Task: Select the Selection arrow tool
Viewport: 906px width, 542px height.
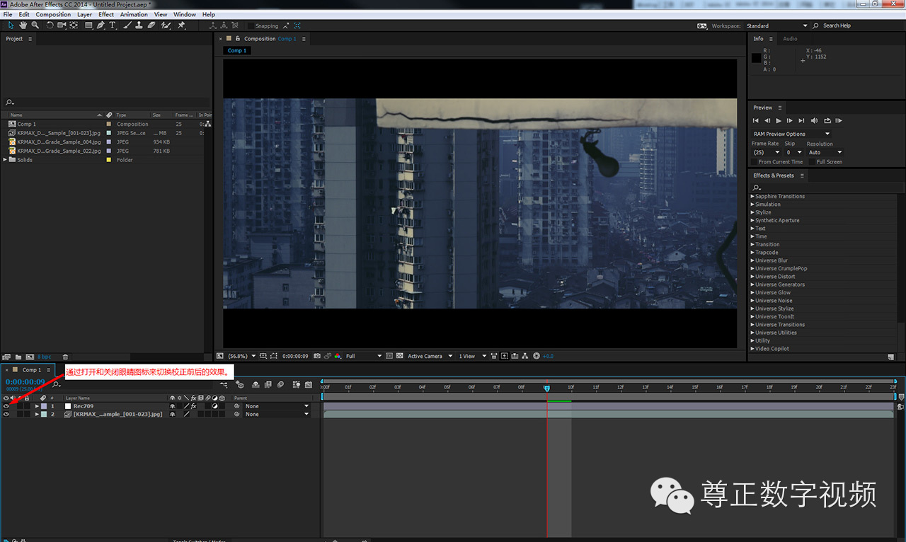Action: [x=11, y=25]
